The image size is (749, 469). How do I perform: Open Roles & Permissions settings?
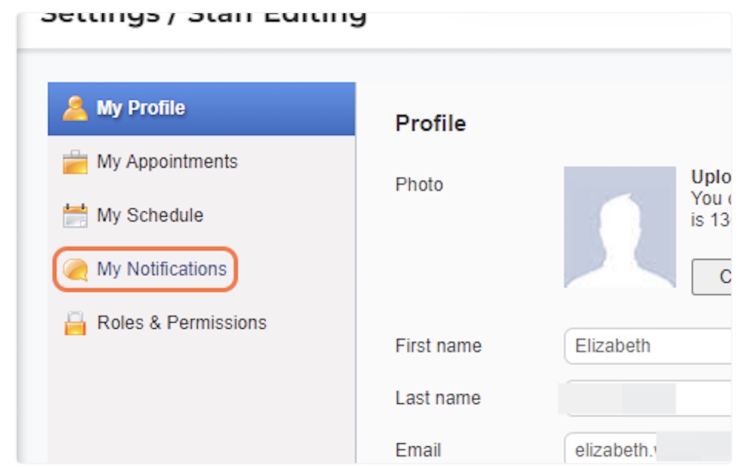pyautogui.click(x=182, y=323)
